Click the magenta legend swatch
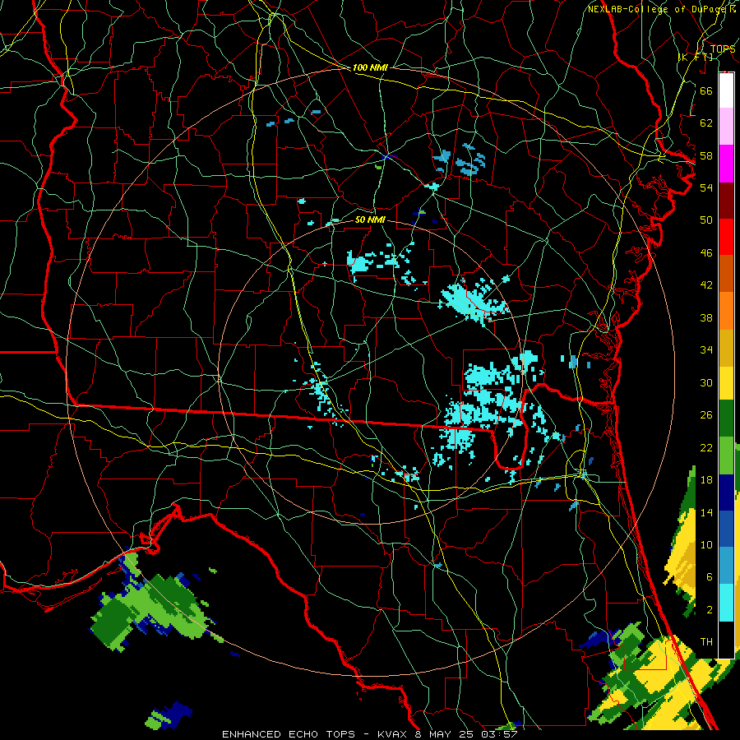The image size is (740, 740). pyautogui.click(x=726, y=164)
